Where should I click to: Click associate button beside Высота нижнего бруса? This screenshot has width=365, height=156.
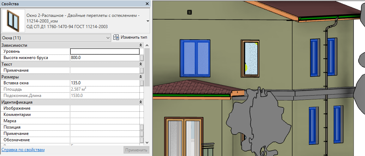[142, 58]
